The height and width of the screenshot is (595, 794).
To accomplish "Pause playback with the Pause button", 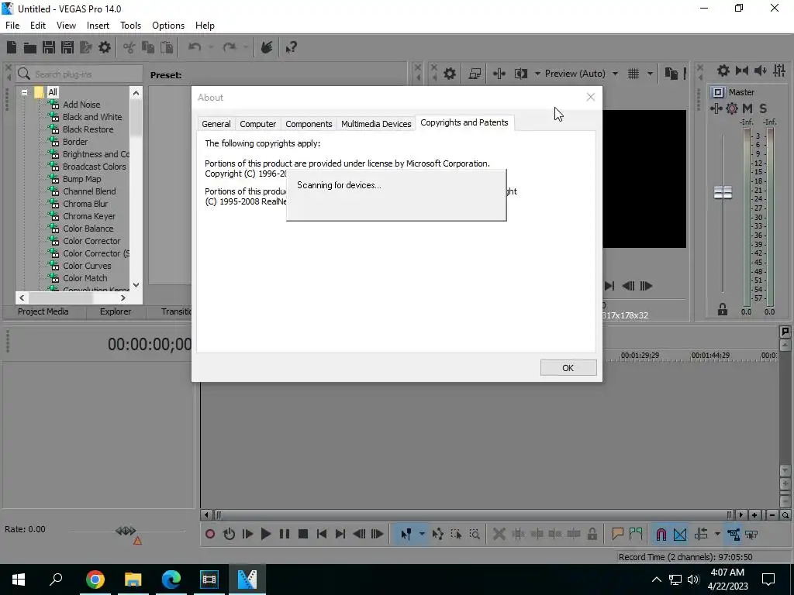I will [x=284, y=534].
